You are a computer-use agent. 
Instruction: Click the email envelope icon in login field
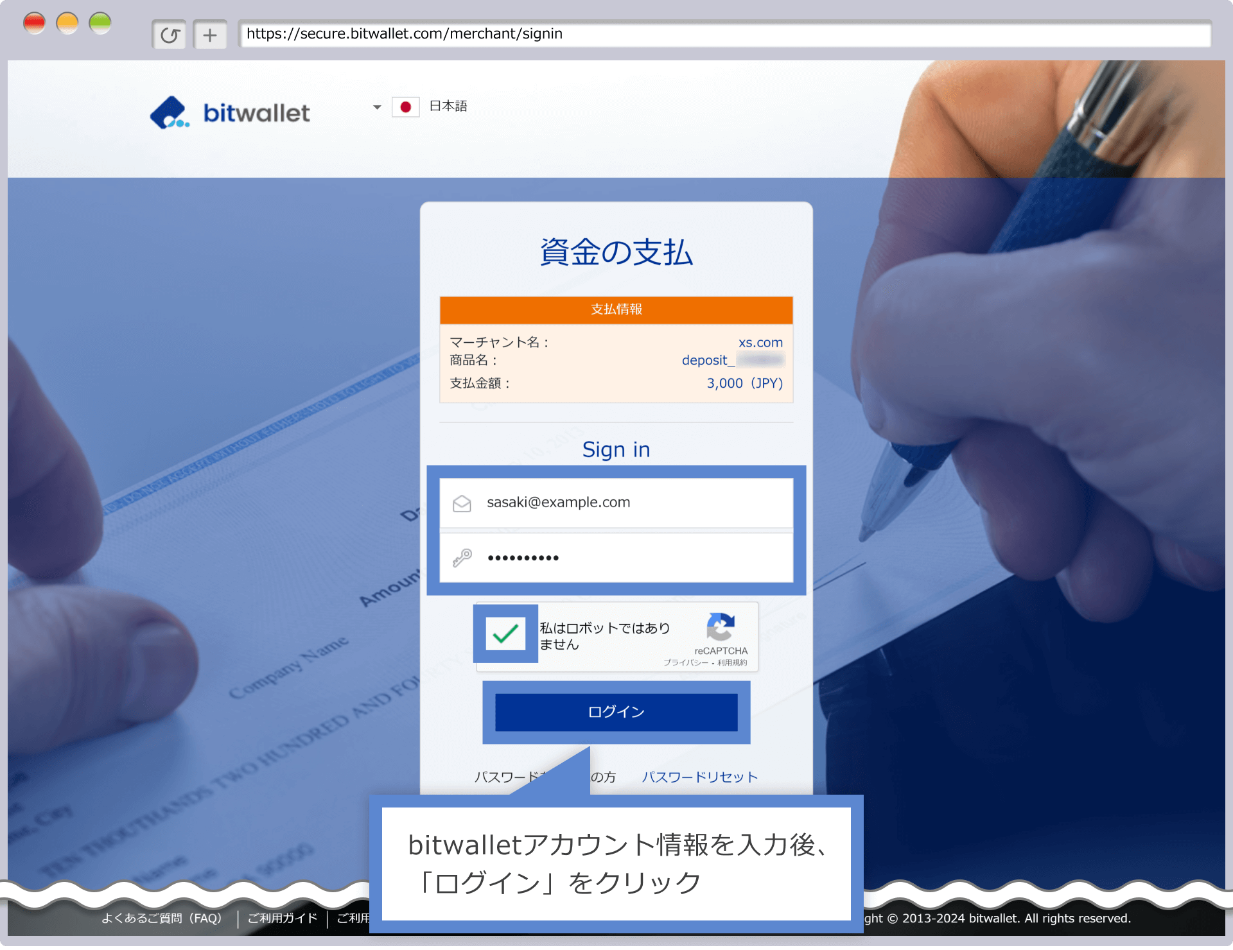[x=461, y=502]
